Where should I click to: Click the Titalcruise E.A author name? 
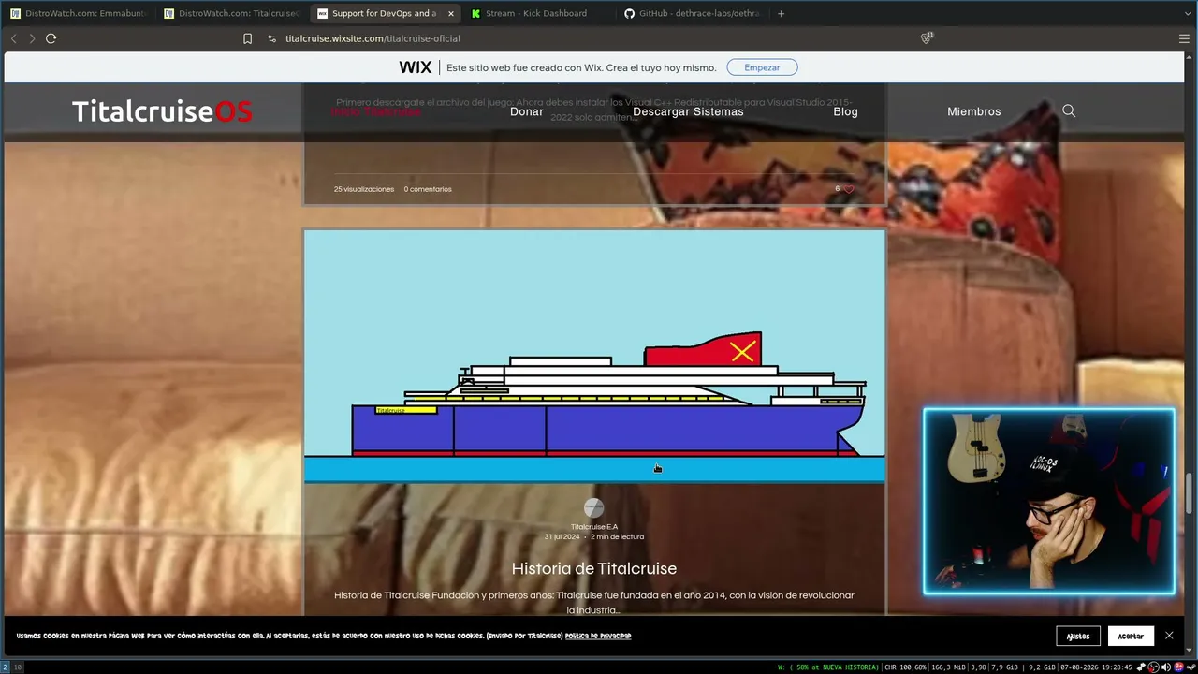pyautogui.click(x=594, y=527)
